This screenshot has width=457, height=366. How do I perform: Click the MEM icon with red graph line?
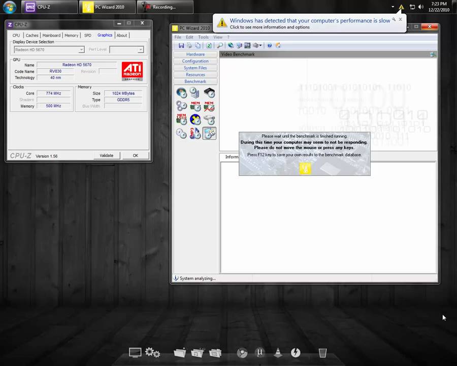(209, 106)
